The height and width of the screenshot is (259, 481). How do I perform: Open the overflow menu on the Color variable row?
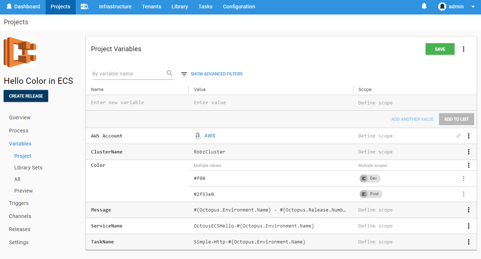(x=469, y=165)
